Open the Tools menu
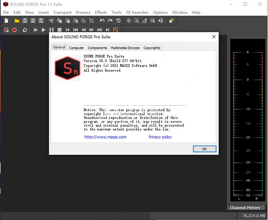The height and width of the screenshot is (220, 268). [117, 13]
